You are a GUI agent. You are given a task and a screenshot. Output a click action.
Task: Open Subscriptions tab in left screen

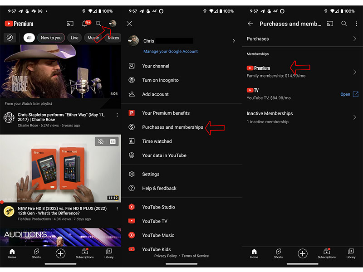coord(85,254)
